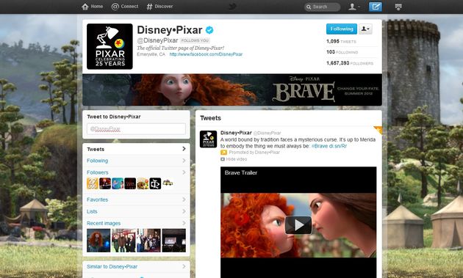View the 1,095 tweets count
Screen dimensions: 463x278
click(341, 41)
